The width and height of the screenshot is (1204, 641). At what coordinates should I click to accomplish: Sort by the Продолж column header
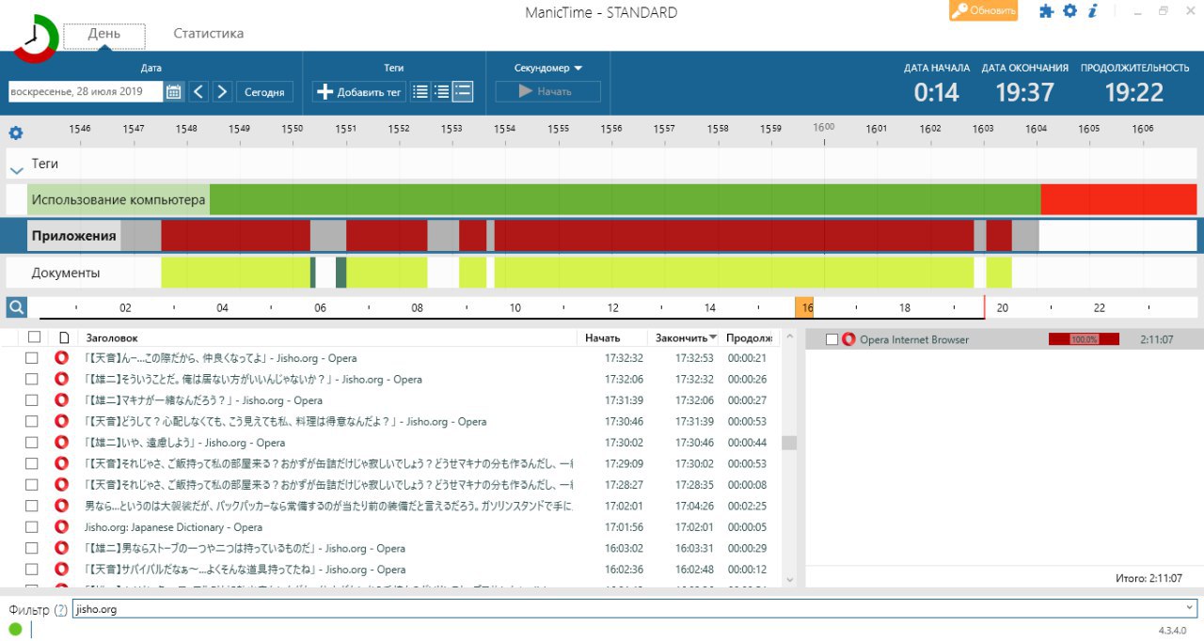(749, 336)
